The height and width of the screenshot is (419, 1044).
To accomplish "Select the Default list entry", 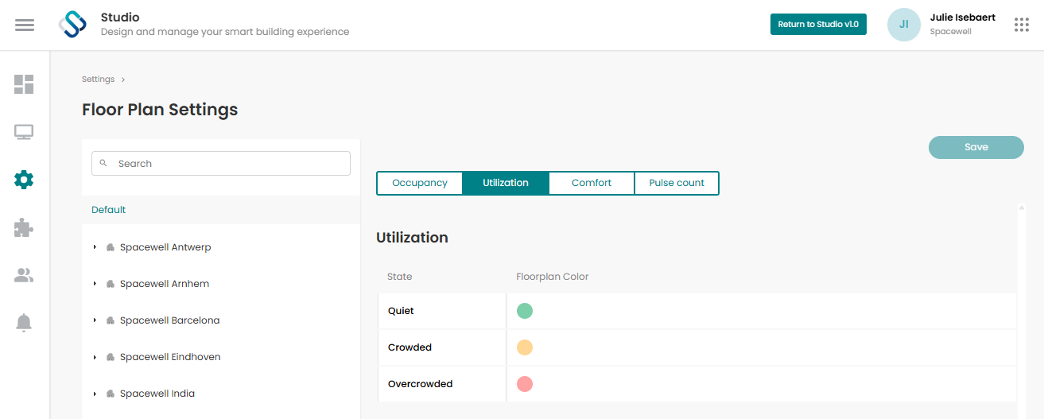I will pyautogui.click(x=221, y=210).
